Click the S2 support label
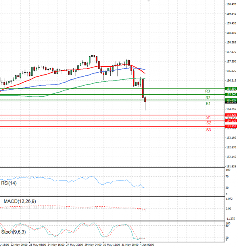This screenshot has height=248, width=238. 208,123
